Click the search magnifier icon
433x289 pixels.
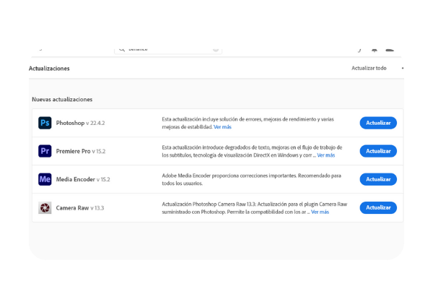[122, 50]
